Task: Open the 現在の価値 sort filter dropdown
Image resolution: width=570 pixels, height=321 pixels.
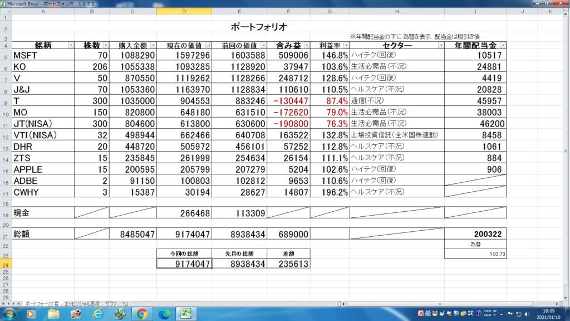Action: (x=208, y=46)
